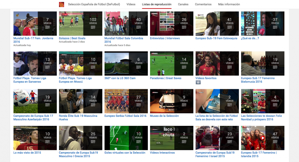The image size is (299, 162).
Task: Open Fútbol Playa Torneo Liga Europea en Sanxenxo
Action: click(29, 80)
